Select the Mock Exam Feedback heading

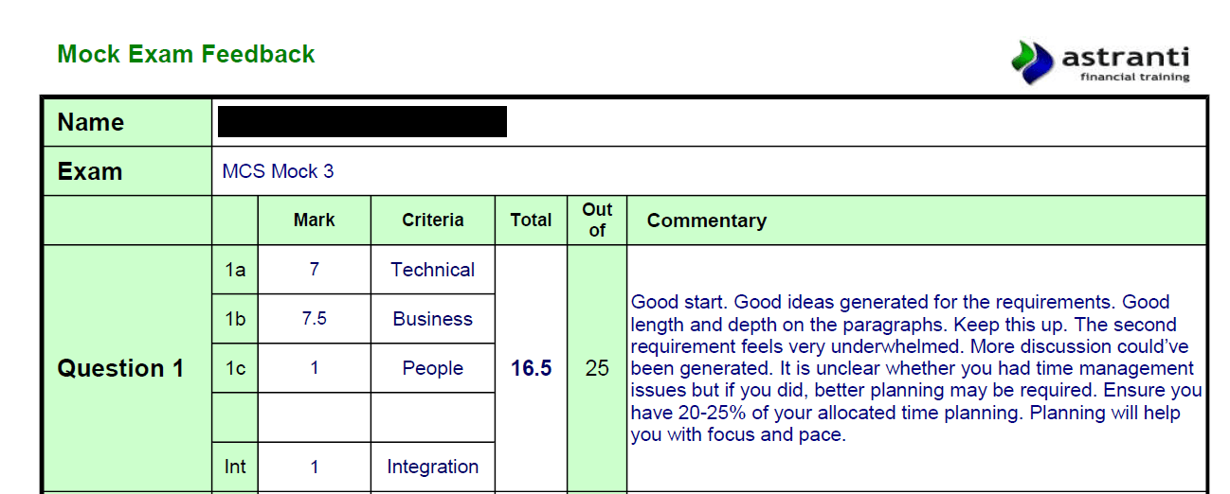point(186,54)
